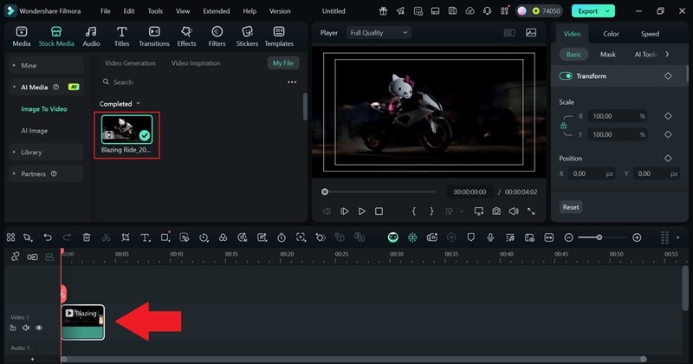693x364 pixels.
Task: Click the Undo icon in timeline toolbar
Action: point(48,237)
